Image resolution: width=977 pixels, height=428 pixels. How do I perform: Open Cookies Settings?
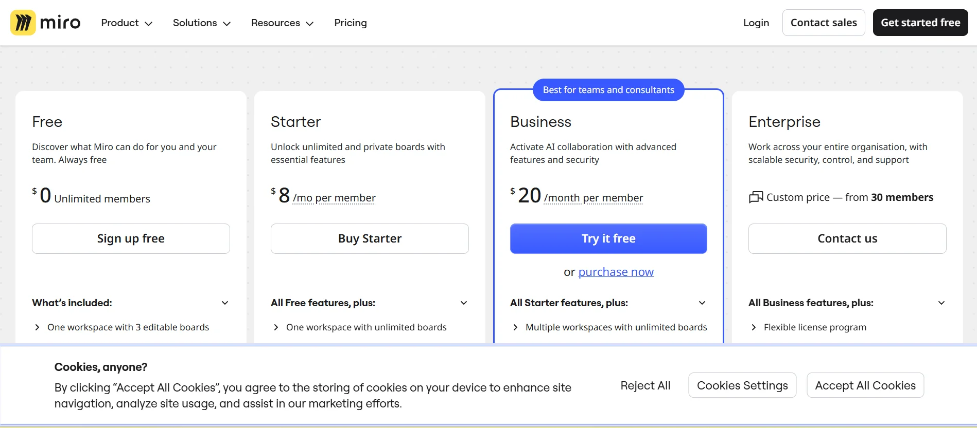742,385
